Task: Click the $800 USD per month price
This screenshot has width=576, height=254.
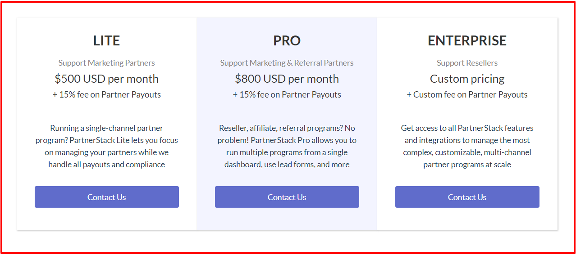Action: pyautogui.click(x=287, y=79)
